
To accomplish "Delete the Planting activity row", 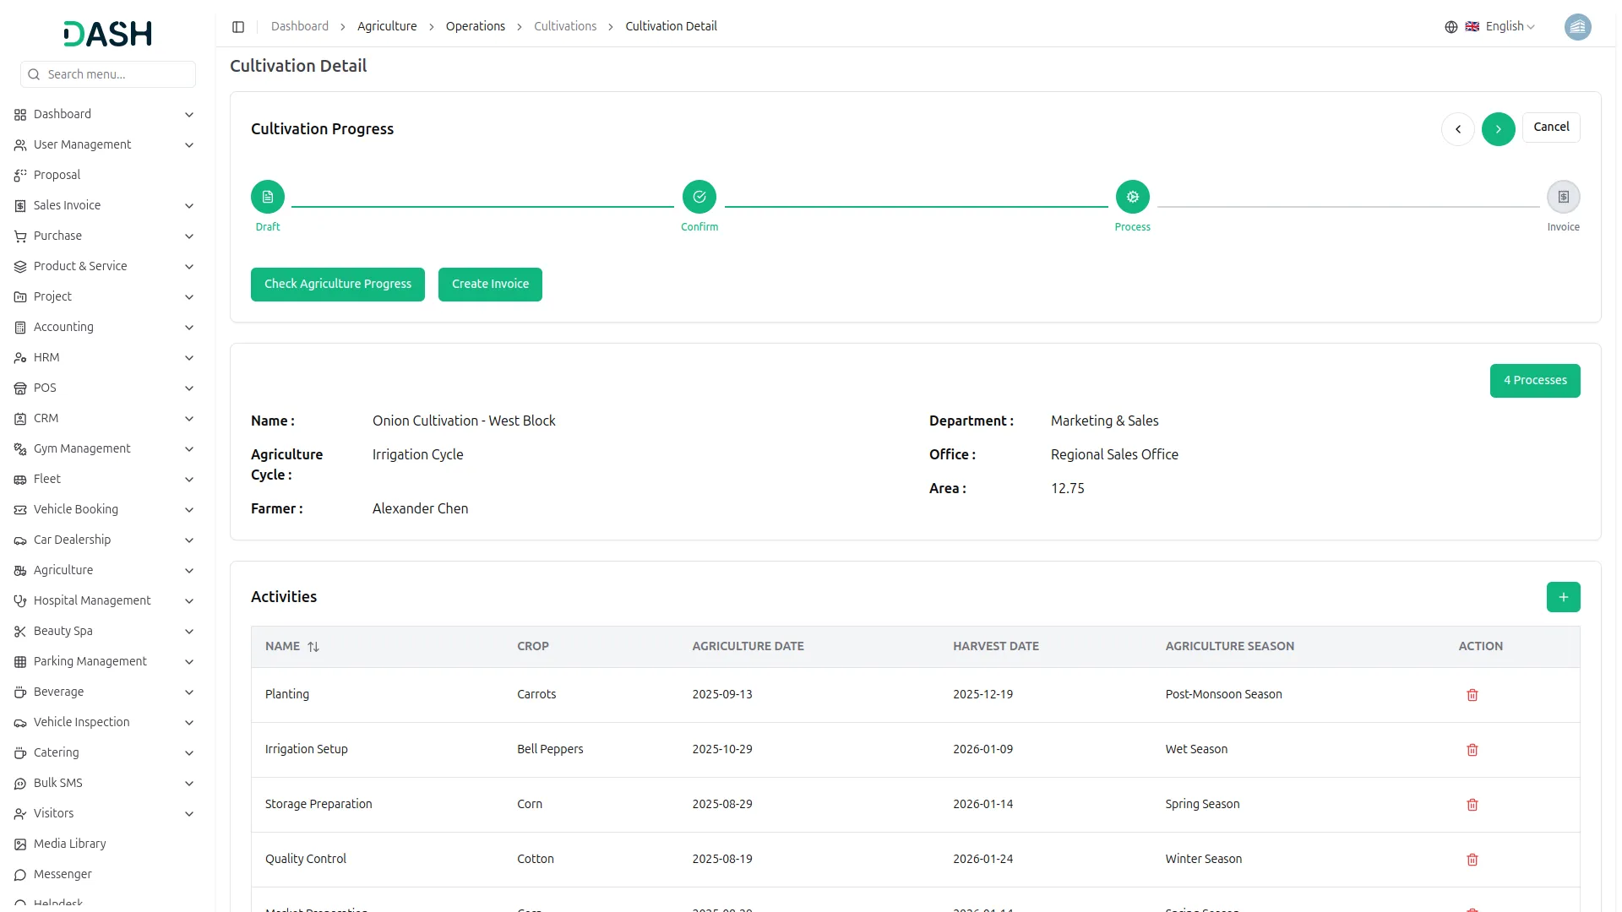I will click(1472, 695).
